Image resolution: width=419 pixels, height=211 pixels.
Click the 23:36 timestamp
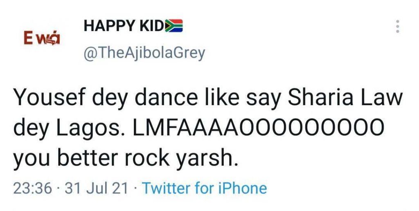point(33,188)
